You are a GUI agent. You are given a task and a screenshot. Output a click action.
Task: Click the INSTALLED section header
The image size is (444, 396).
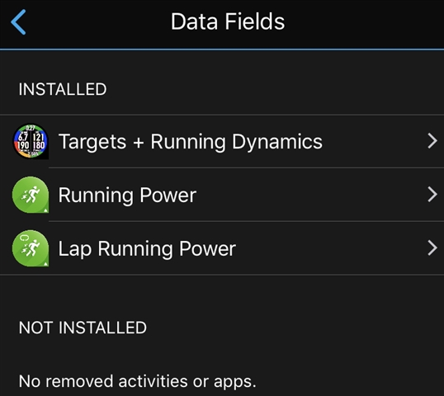(63, 89)
